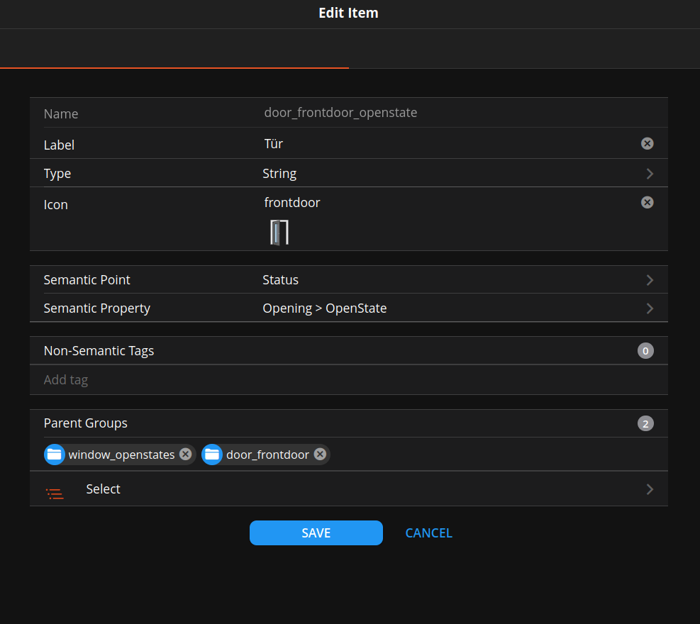
Task: Expand Select parent groups chevron
Action: click(649, 489)
